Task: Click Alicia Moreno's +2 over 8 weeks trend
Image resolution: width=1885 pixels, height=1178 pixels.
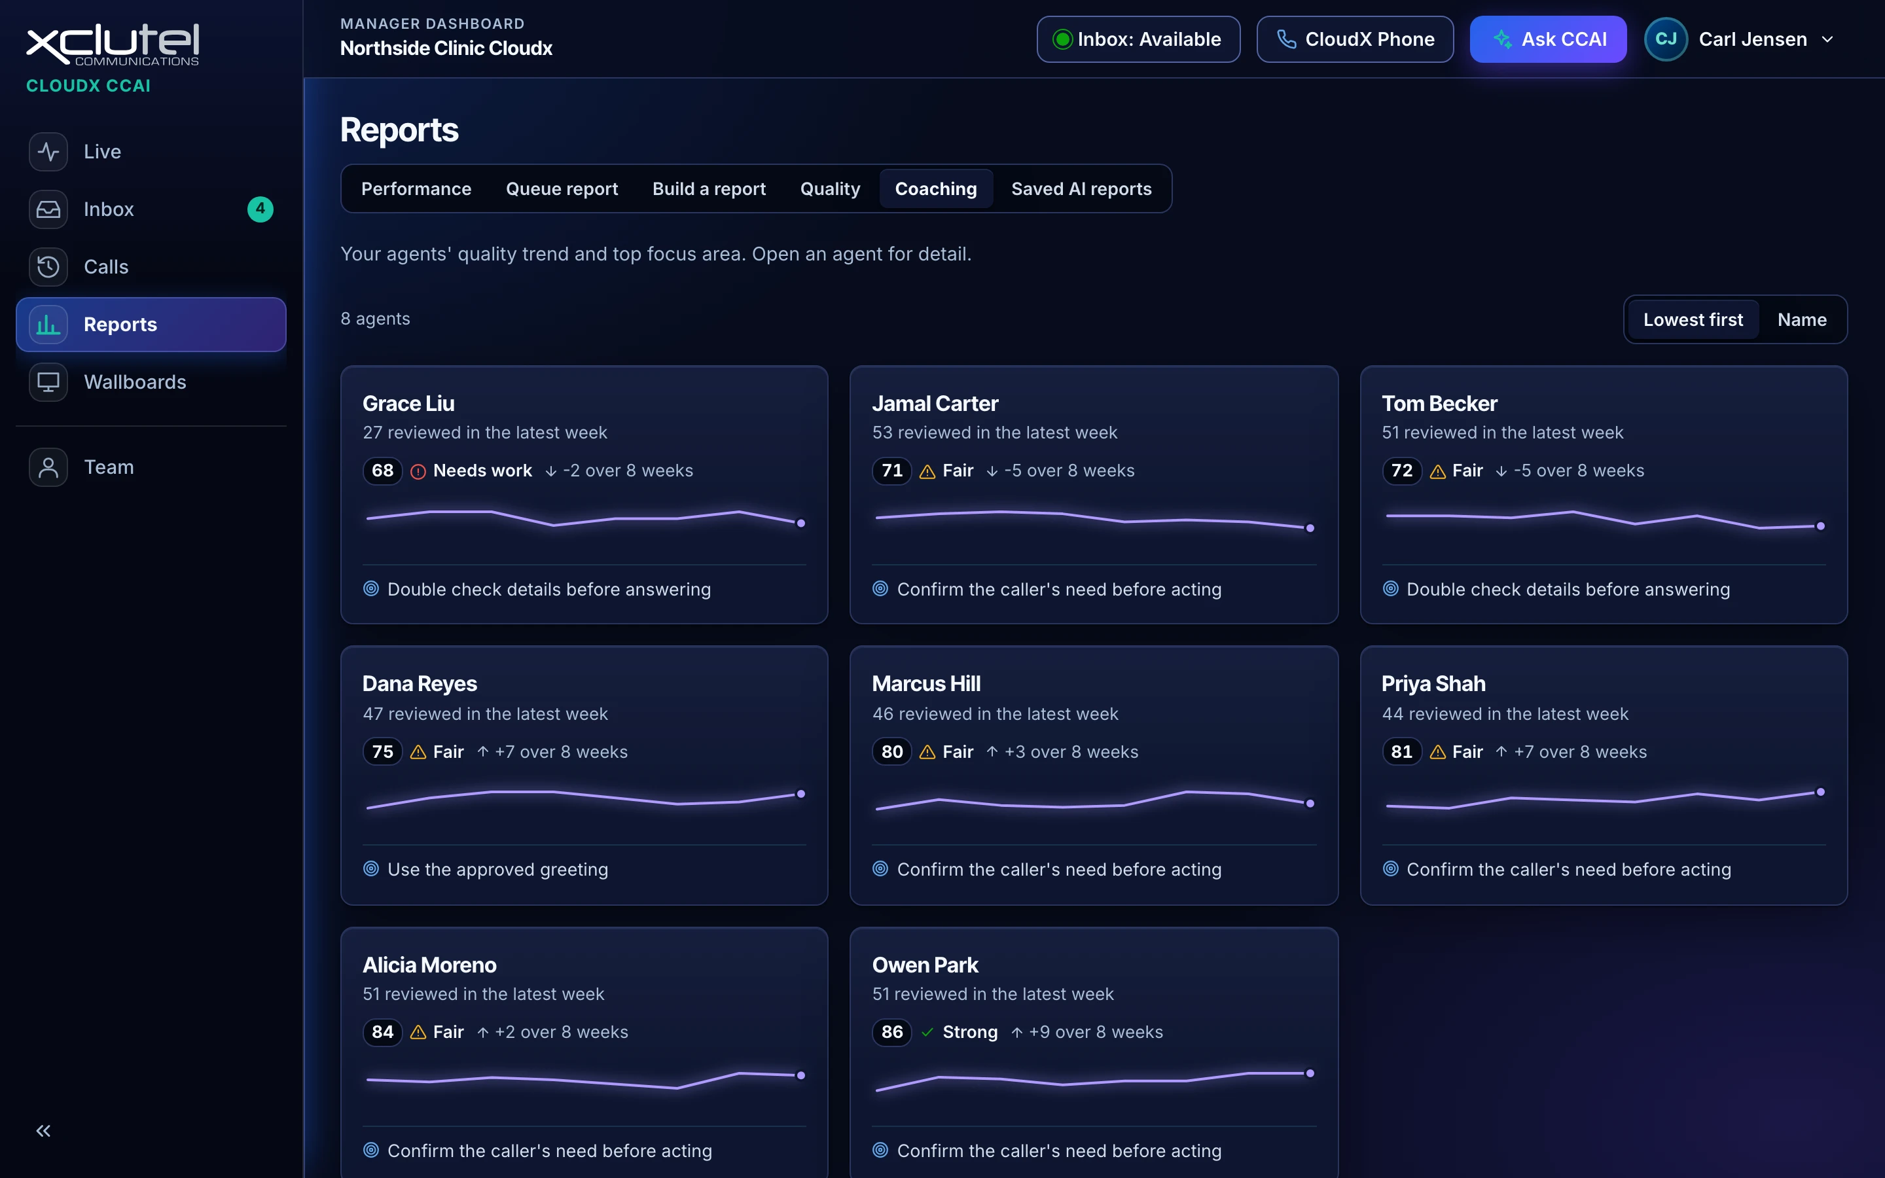Action: [x=552, y=1031]
